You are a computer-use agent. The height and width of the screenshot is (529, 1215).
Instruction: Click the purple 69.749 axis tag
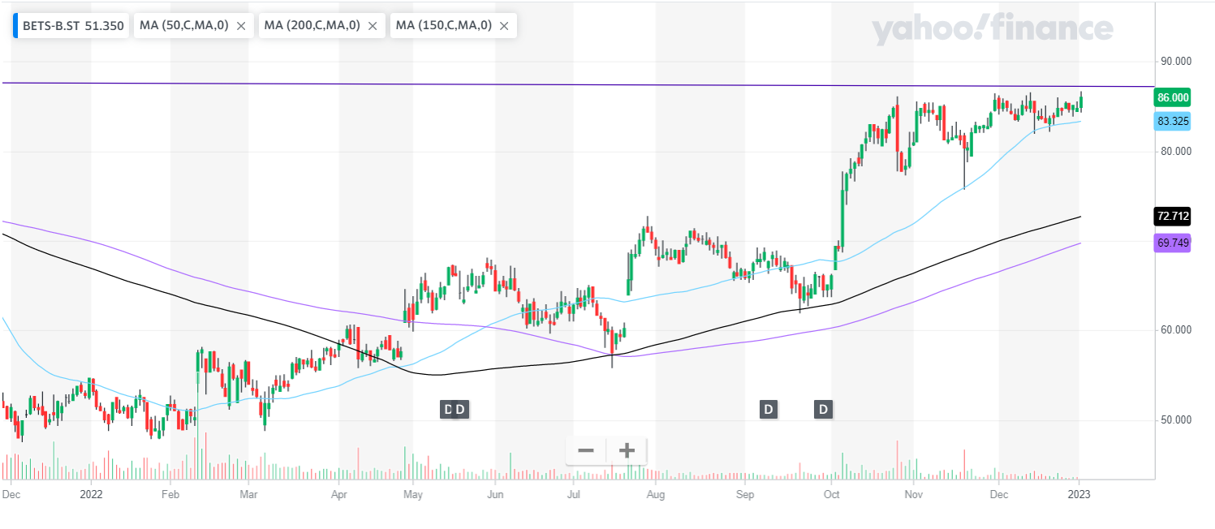(x=1173, y=243)
